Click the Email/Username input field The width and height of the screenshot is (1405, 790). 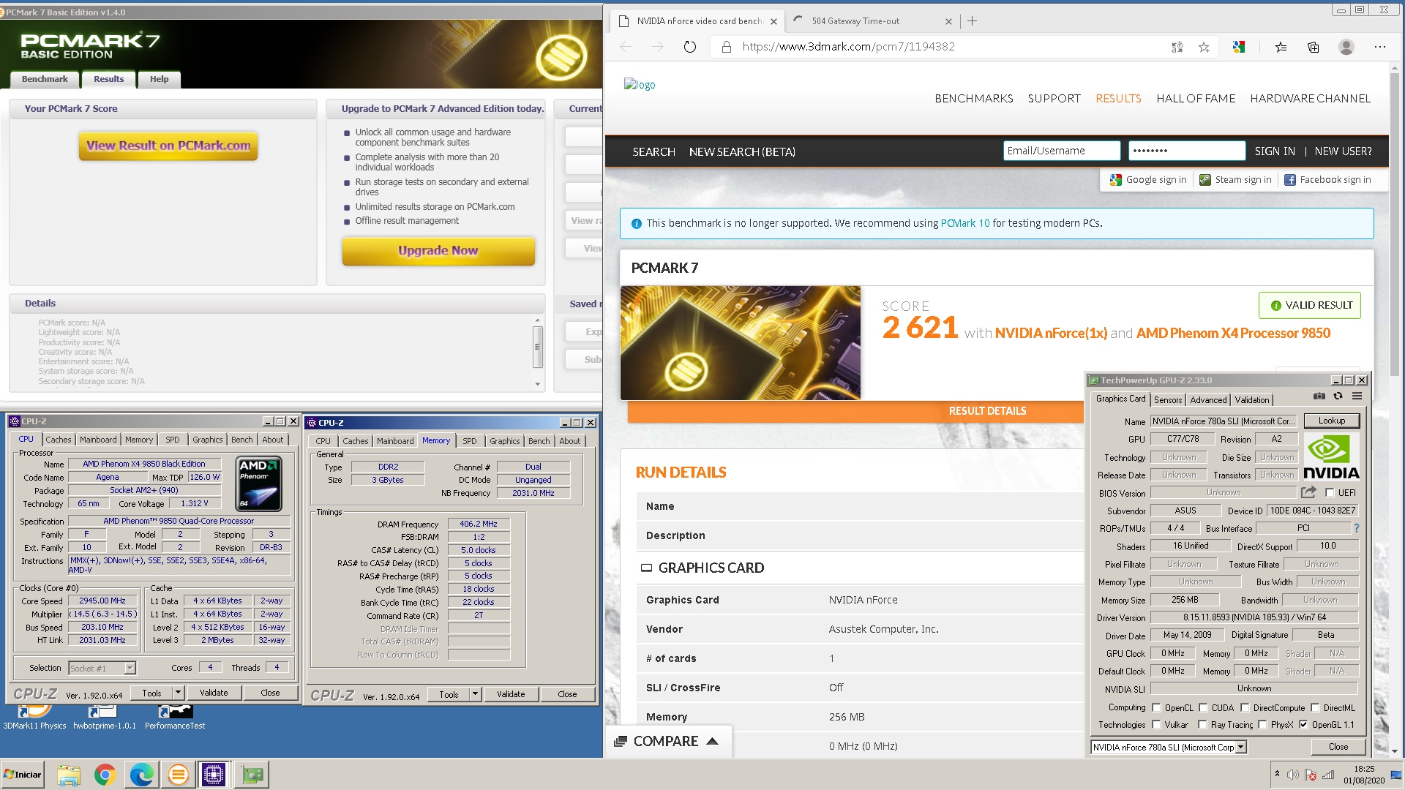tap(1062, 151)
